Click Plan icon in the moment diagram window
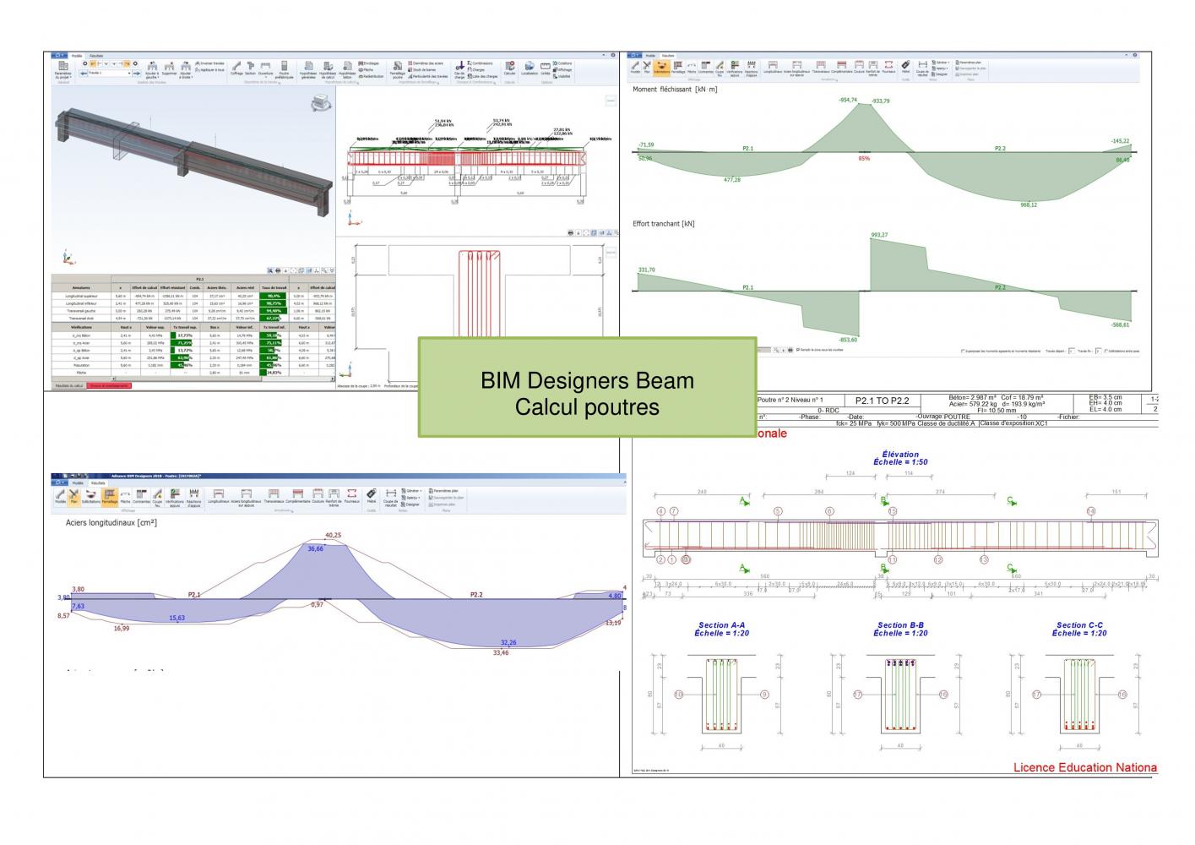 point(646,68)
